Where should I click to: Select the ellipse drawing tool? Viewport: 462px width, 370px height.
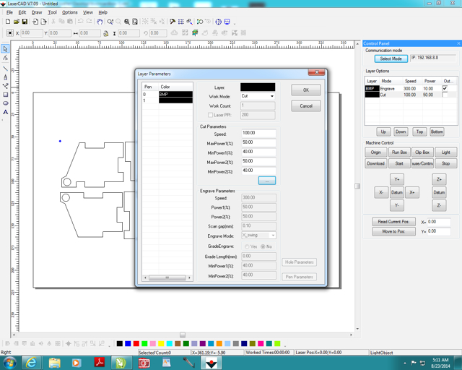[5, 103]
